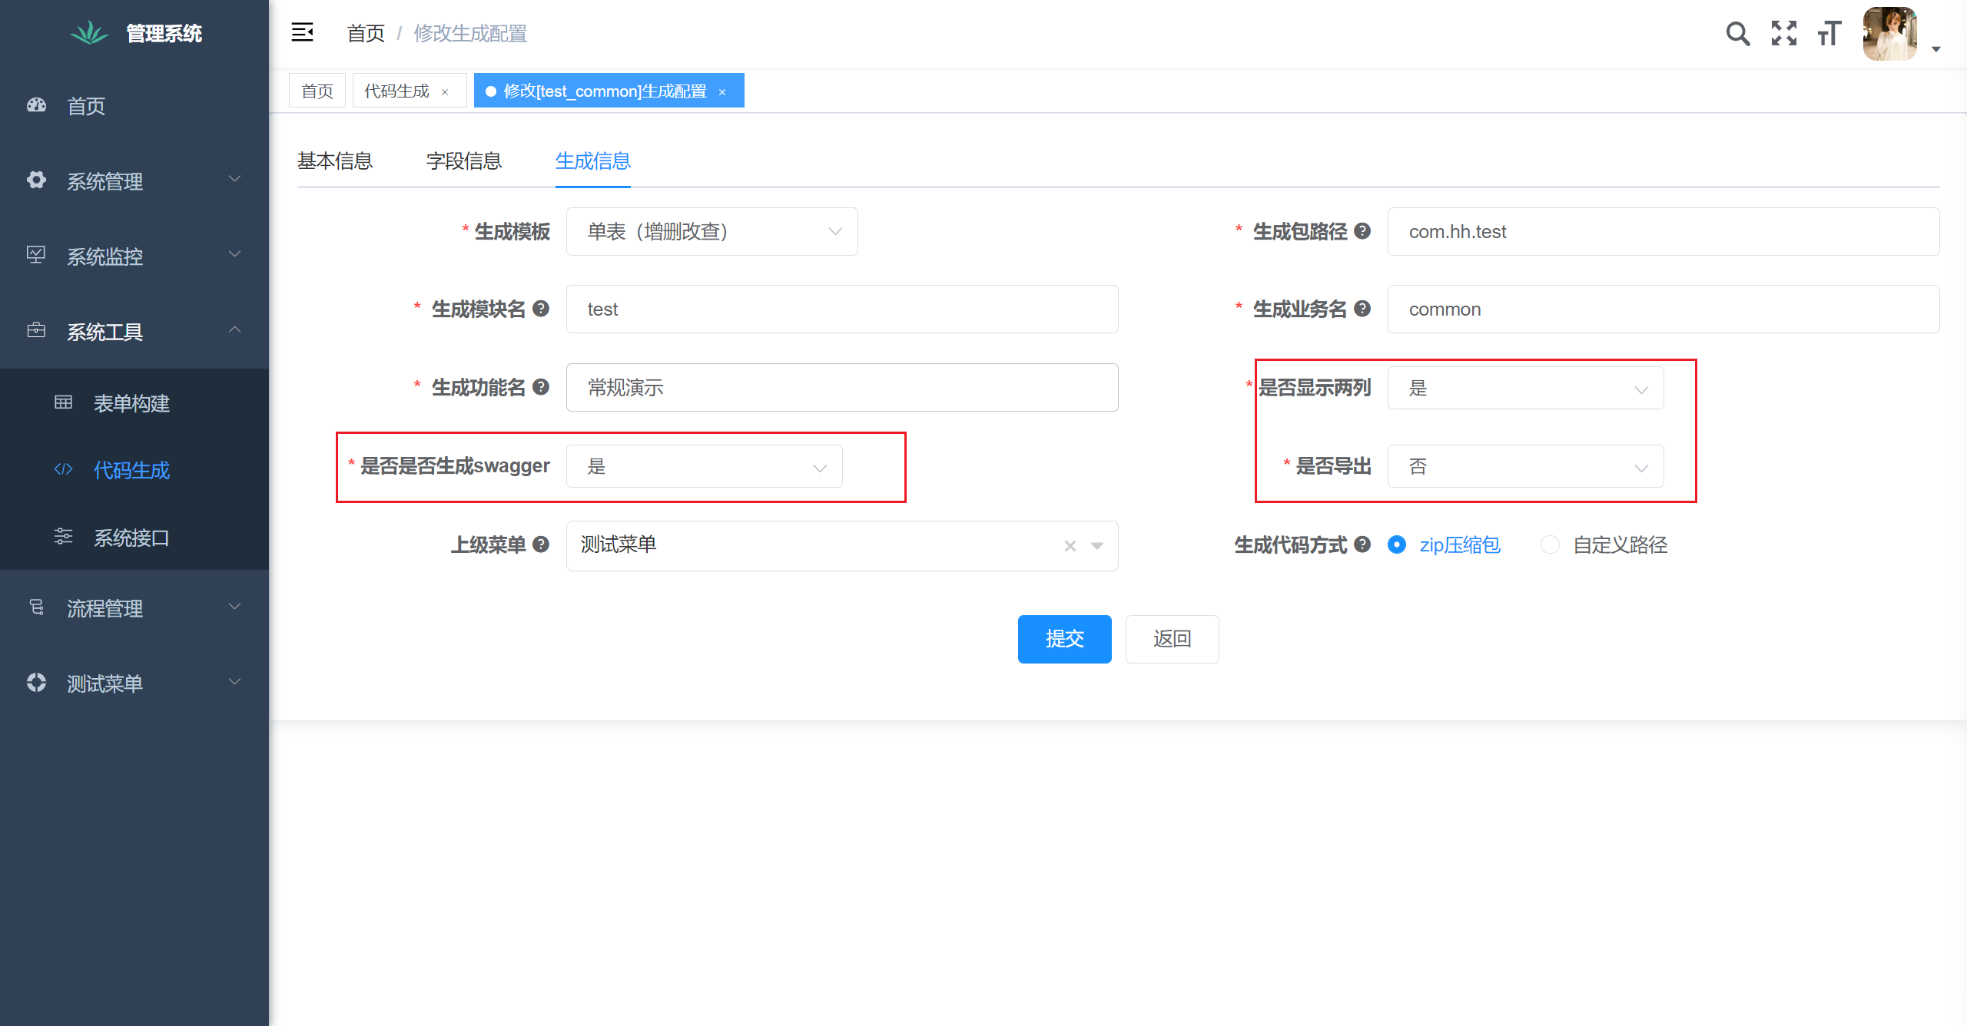Open 是否显示两列 dropdown
This screenshot has height=1026, width=1967.
1525,388
